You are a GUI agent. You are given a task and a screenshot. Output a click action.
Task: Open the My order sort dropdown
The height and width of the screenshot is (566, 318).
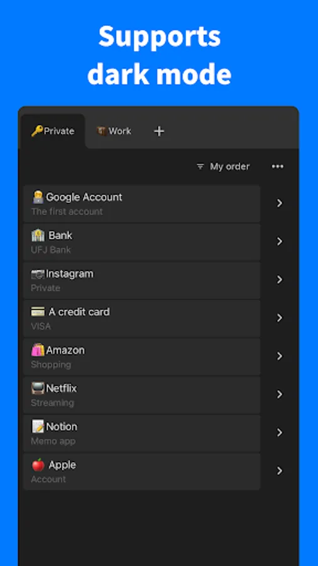[x=223, y=167]
